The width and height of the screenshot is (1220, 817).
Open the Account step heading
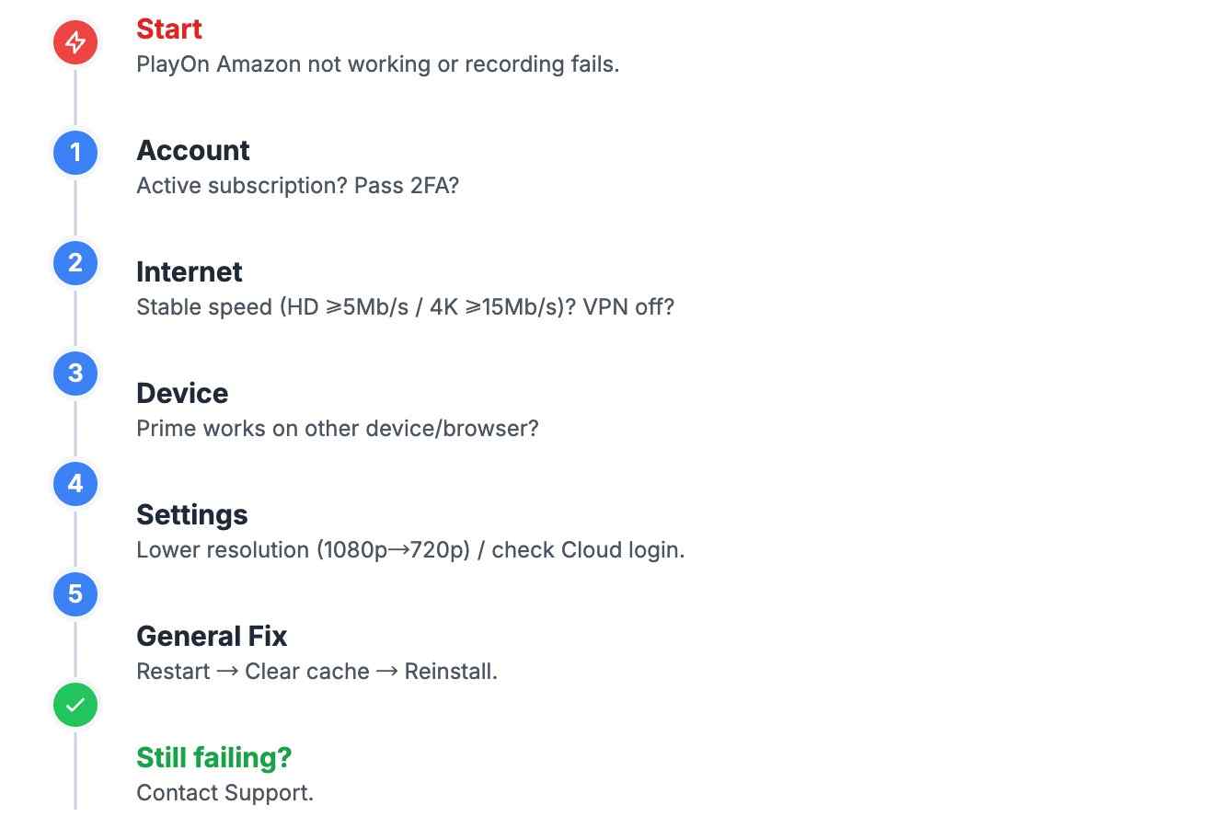point(193,151)
